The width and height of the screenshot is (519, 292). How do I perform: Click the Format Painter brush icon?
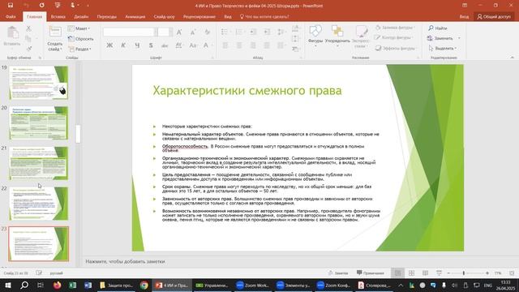pos(29,49)
